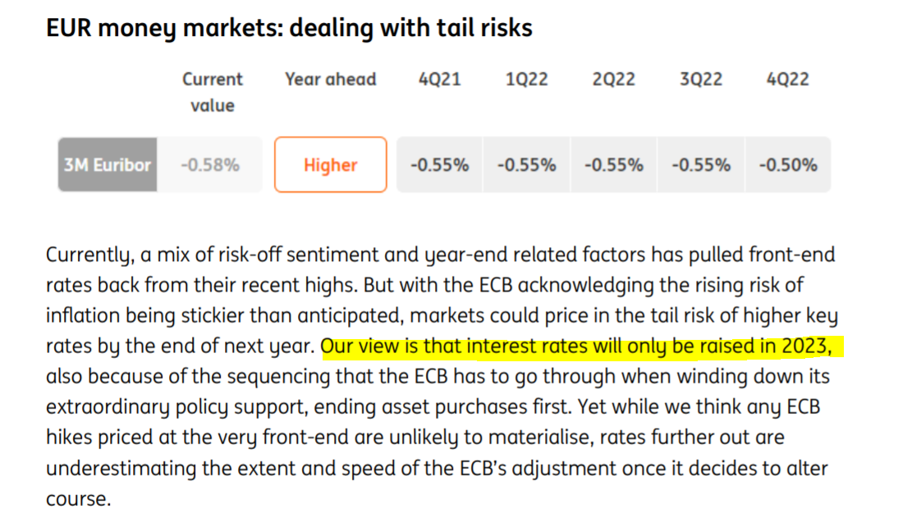912x523 pixels.
Task: Select the 3M Euribor row label
Action: coord(108,165)
